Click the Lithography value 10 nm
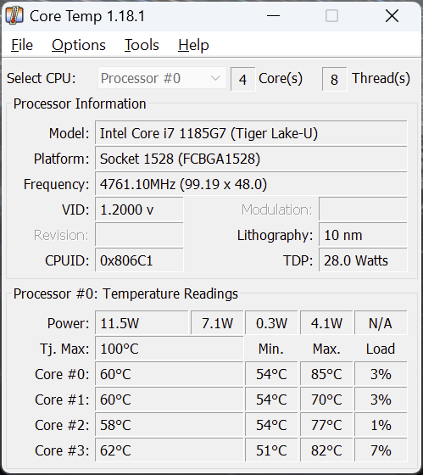This screenshot has width=423, height=475. [x=363, y=235]
